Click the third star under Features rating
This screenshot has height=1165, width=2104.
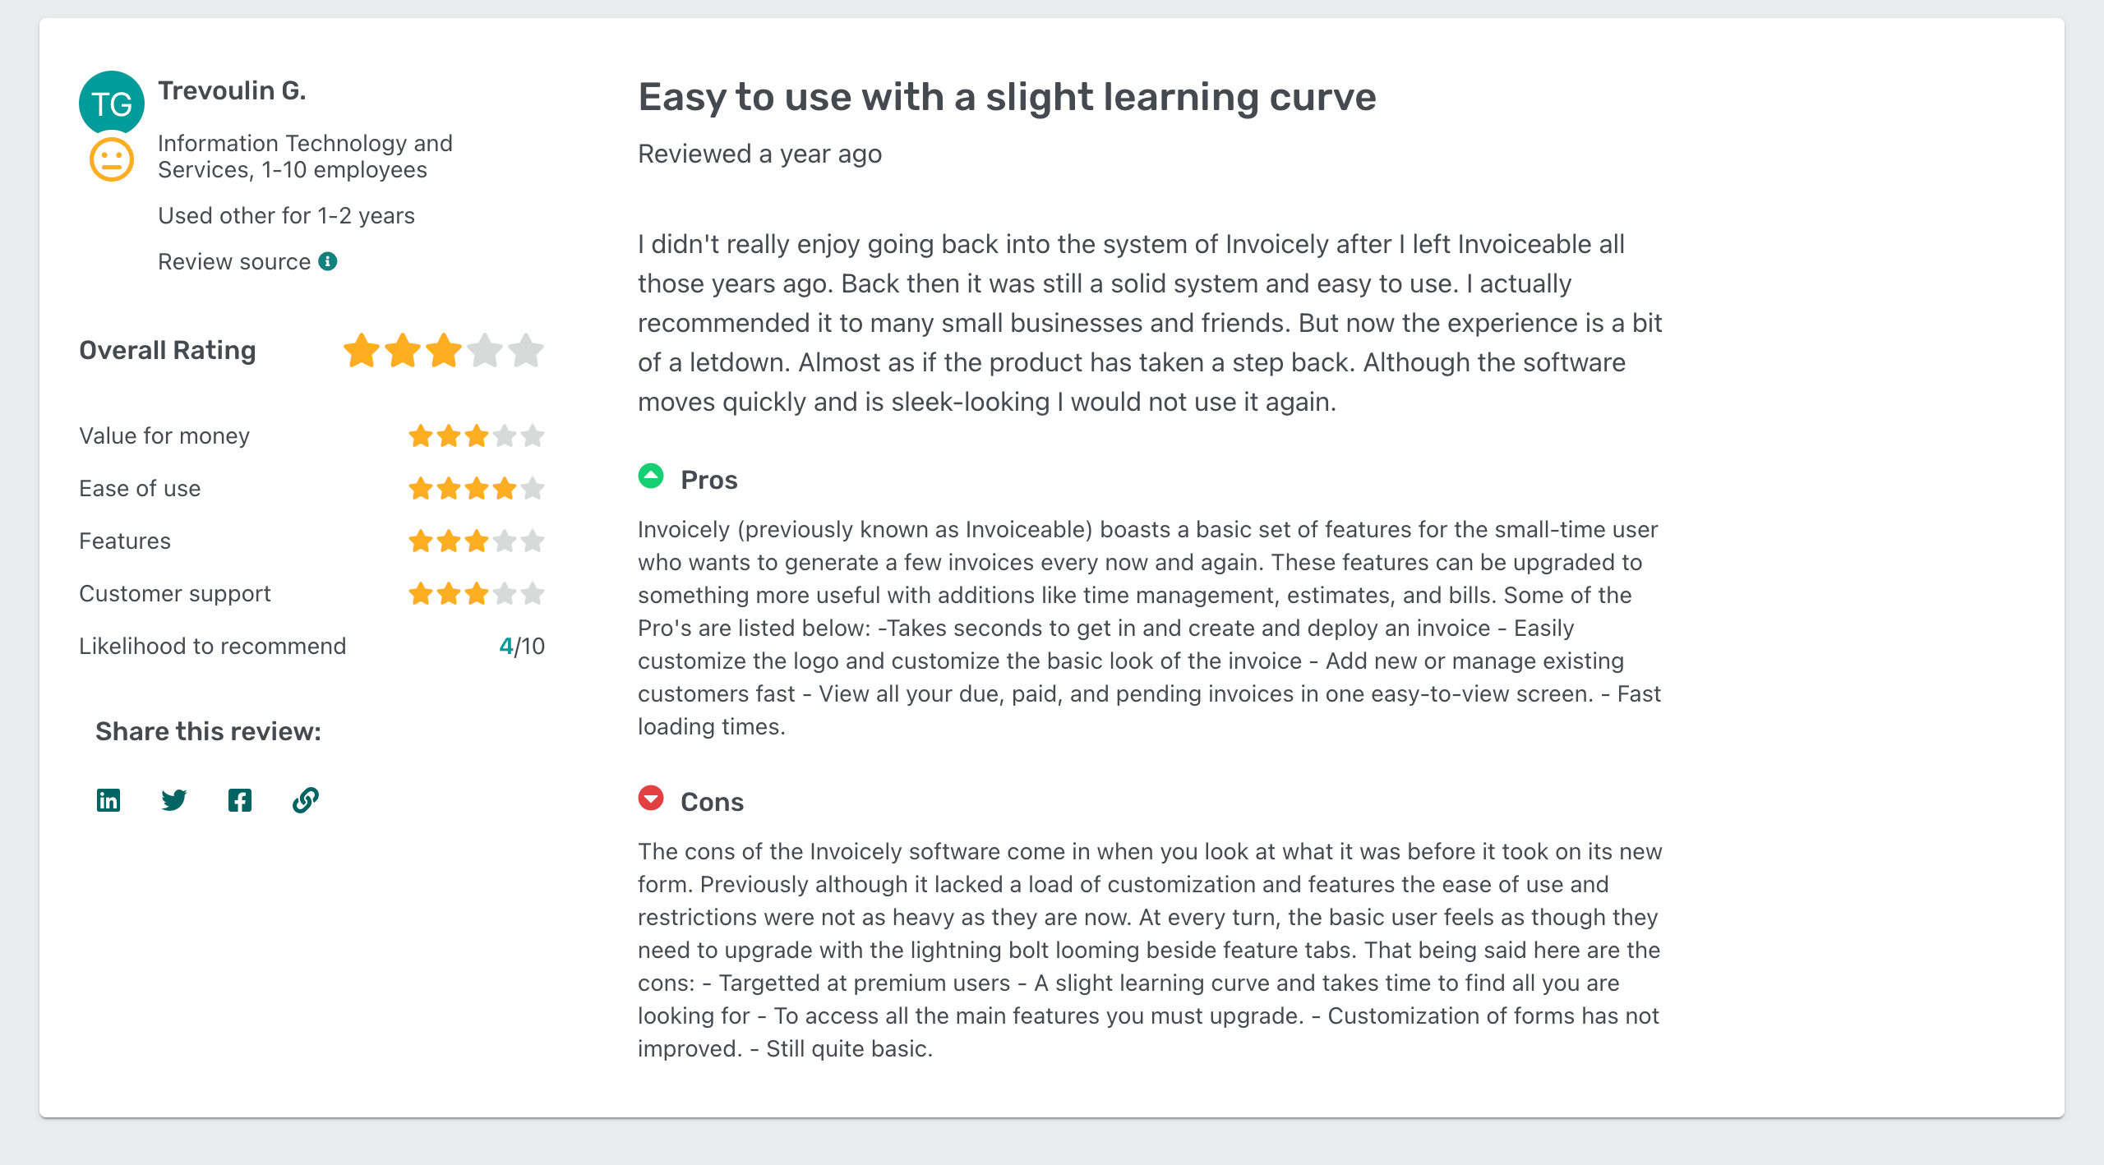pos(477,540)
